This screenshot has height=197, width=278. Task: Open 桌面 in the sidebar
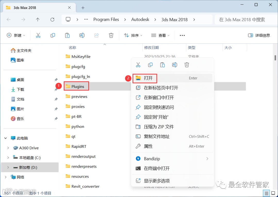click(18, 80)
